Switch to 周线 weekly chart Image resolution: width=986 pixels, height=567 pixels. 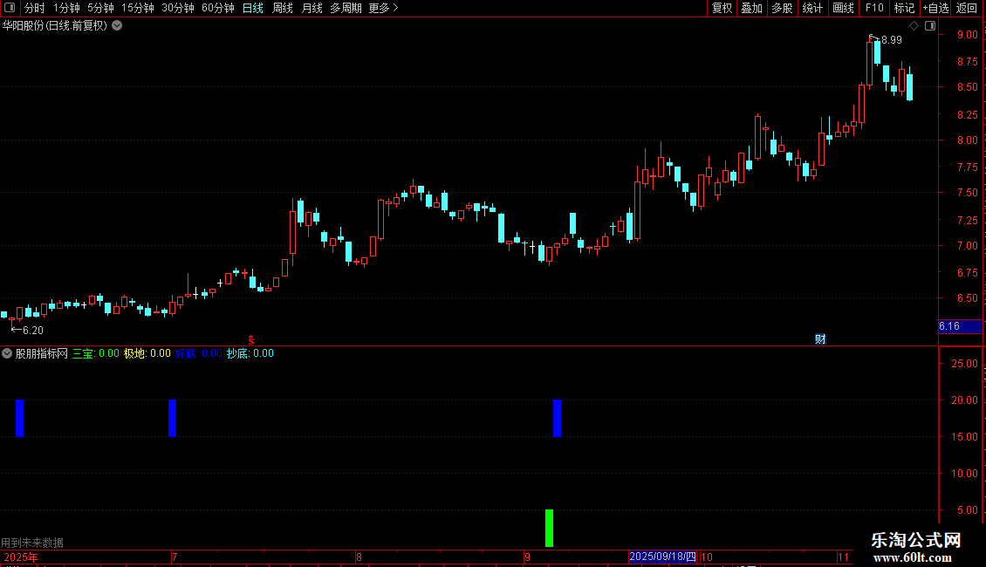click(283, 8)
